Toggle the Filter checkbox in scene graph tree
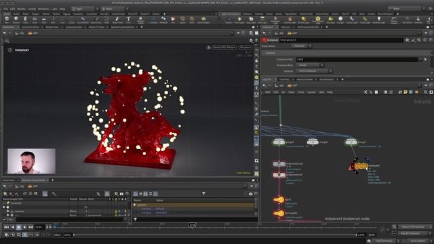 4,220
